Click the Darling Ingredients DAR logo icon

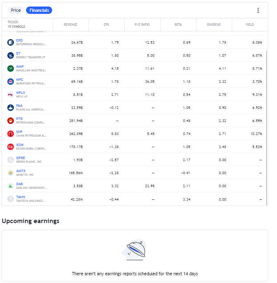pyautogui.click(x=11, y=186)
